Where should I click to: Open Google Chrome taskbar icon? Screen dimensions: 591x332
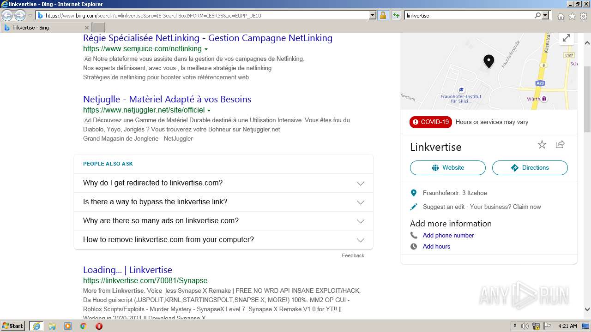coord(83,326)
